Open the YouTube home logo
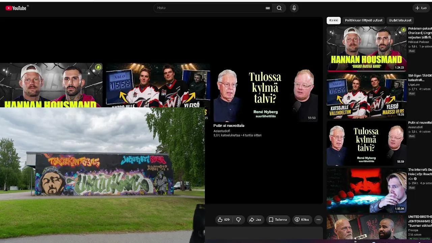The image size is (432, 243). 16,8
